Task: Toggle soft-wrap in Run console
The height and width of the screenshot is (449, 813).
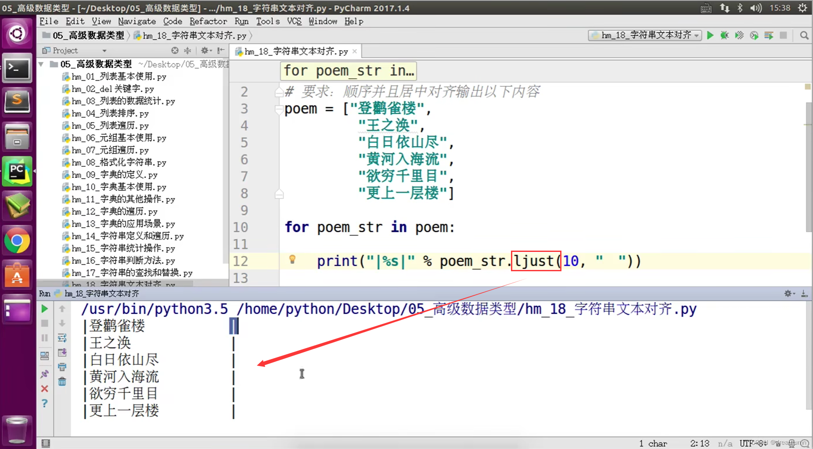Action: point(62,338)
